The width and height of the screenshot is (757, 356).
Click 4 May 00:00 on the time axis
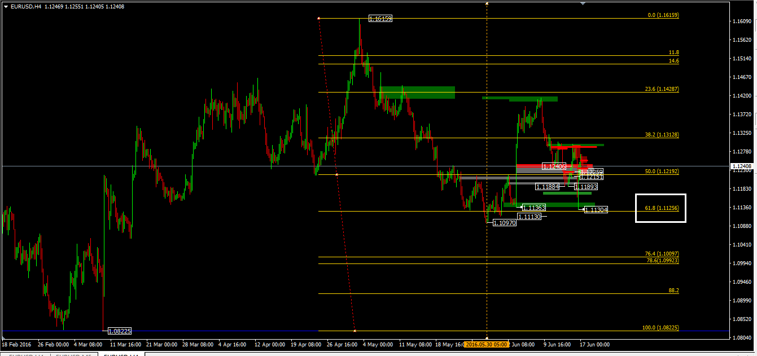point(378,344)
